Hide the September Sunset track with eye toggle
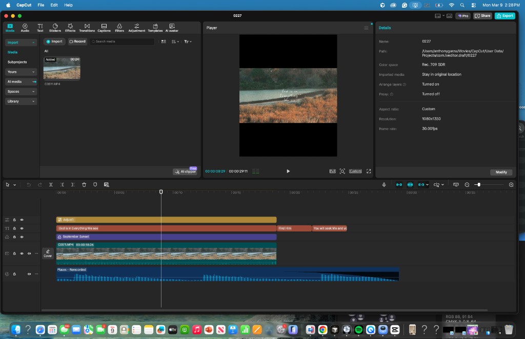The image size is (525, 339). pos(22,237)
